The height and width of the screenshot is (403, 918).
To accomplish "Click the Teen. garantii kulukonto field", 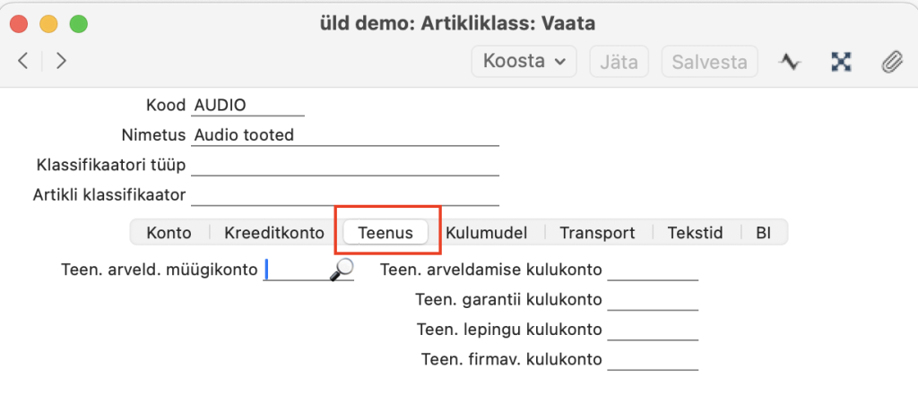I will click(x=653, y=300).
